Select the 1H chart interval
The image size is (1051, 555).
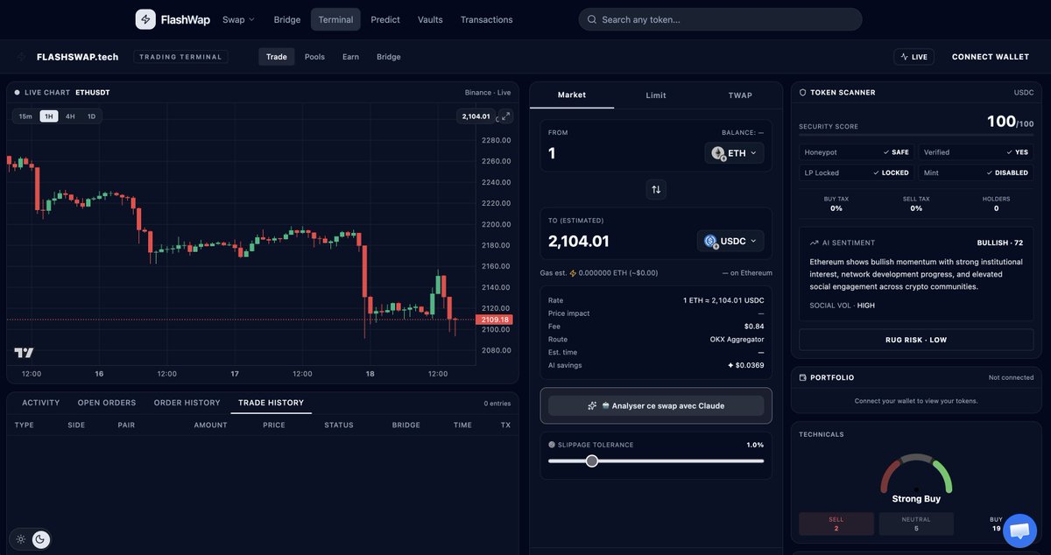pyautogui.click(x=49, y=116)
